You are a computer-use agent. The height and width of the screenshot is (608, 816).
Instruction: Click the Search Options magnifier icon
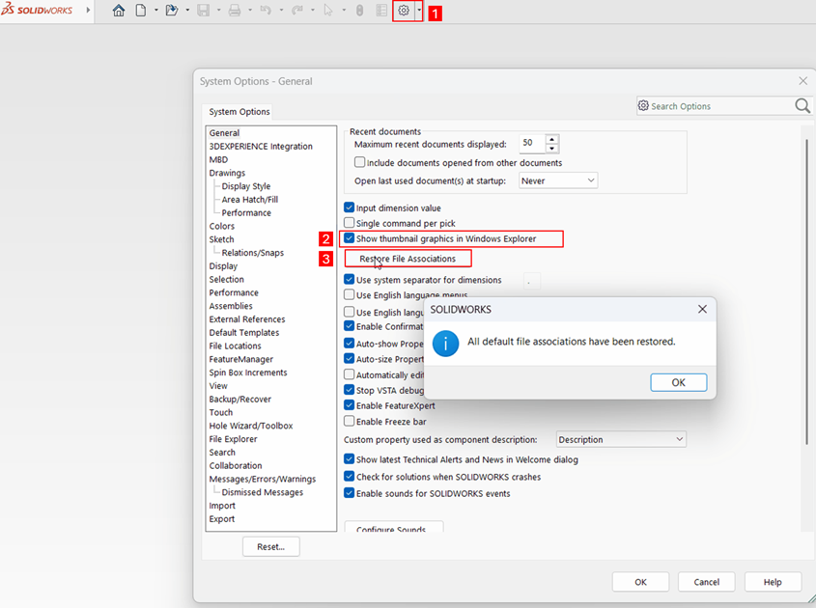coord(802,106)
